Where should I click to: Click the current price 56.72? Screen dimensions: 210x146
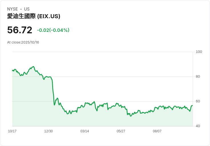tap(20, 30)
